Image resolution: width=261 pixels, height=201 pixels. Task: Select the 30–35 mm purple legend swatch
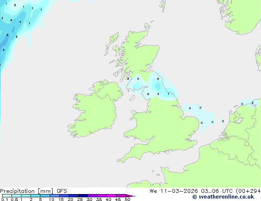[x=93, y=196]
